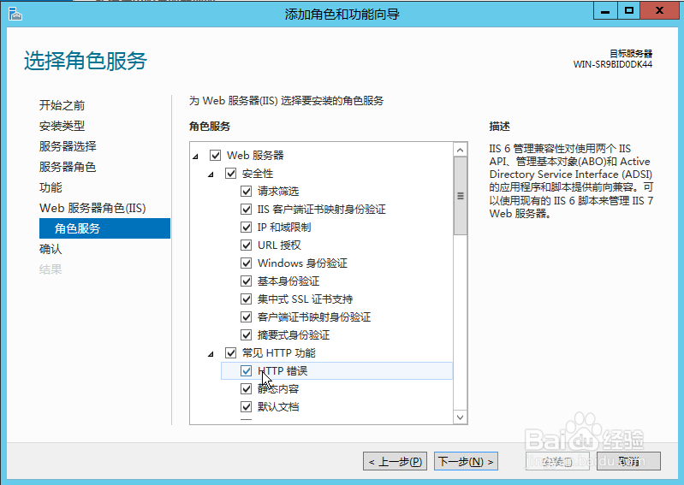684x485 pixels.
Task: Uncheck 集中式 SSL 证书支持 checkbox
Action: (x=246, y=299)
